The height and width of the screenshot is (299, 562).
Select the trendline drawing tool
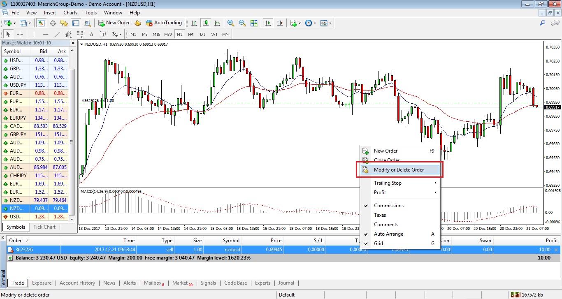[57, 34]
